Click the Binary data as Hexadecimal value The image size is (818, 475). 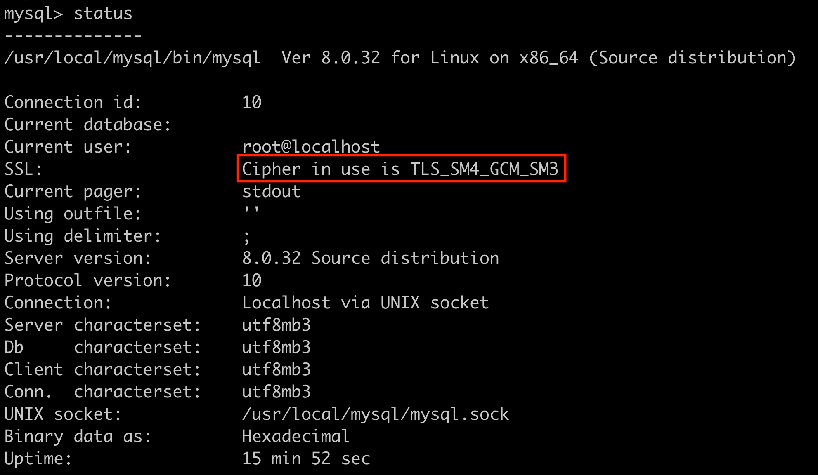pyautogui.click(x=296, y=436)
